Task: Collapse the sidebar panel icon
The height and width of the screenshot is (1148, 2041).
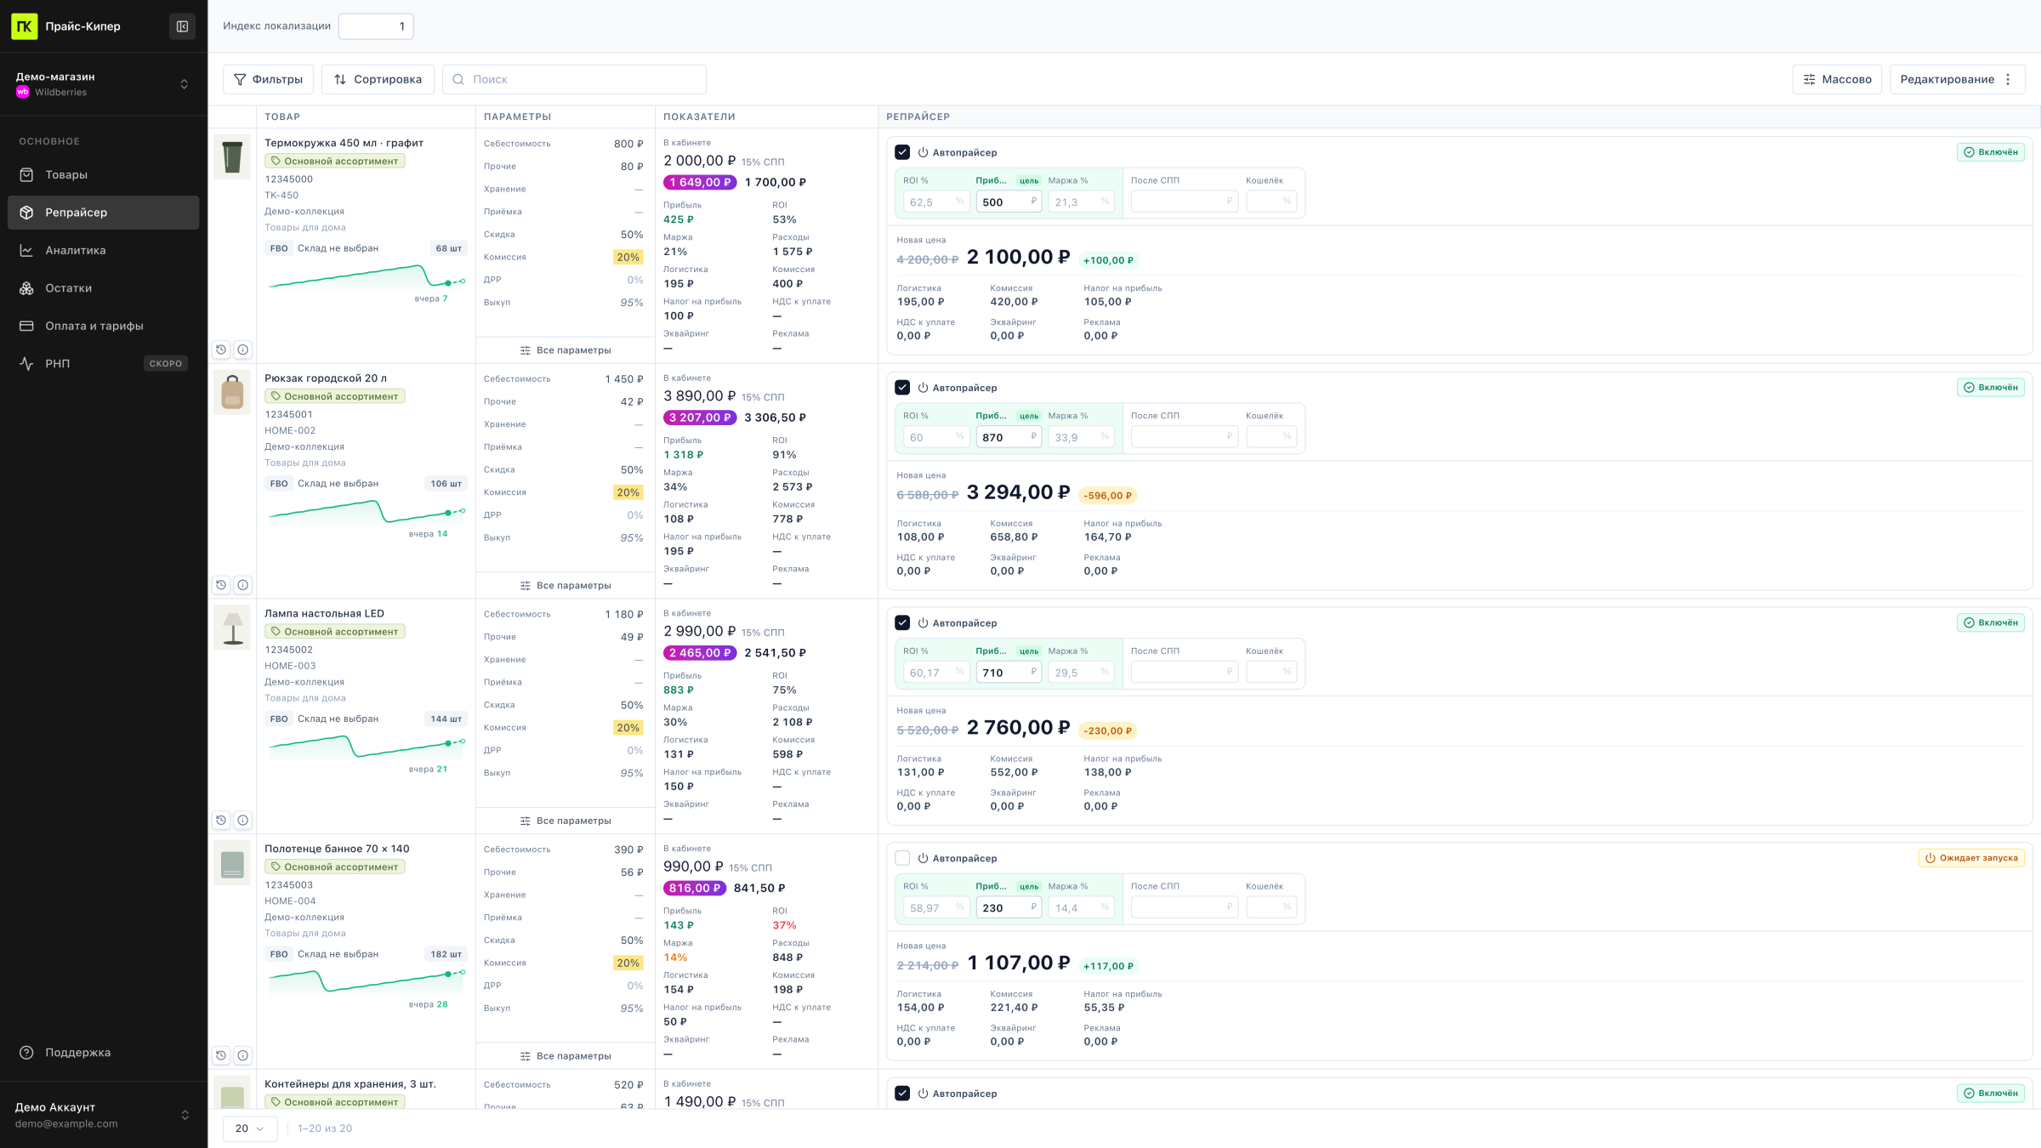Action: coord(182,26)
